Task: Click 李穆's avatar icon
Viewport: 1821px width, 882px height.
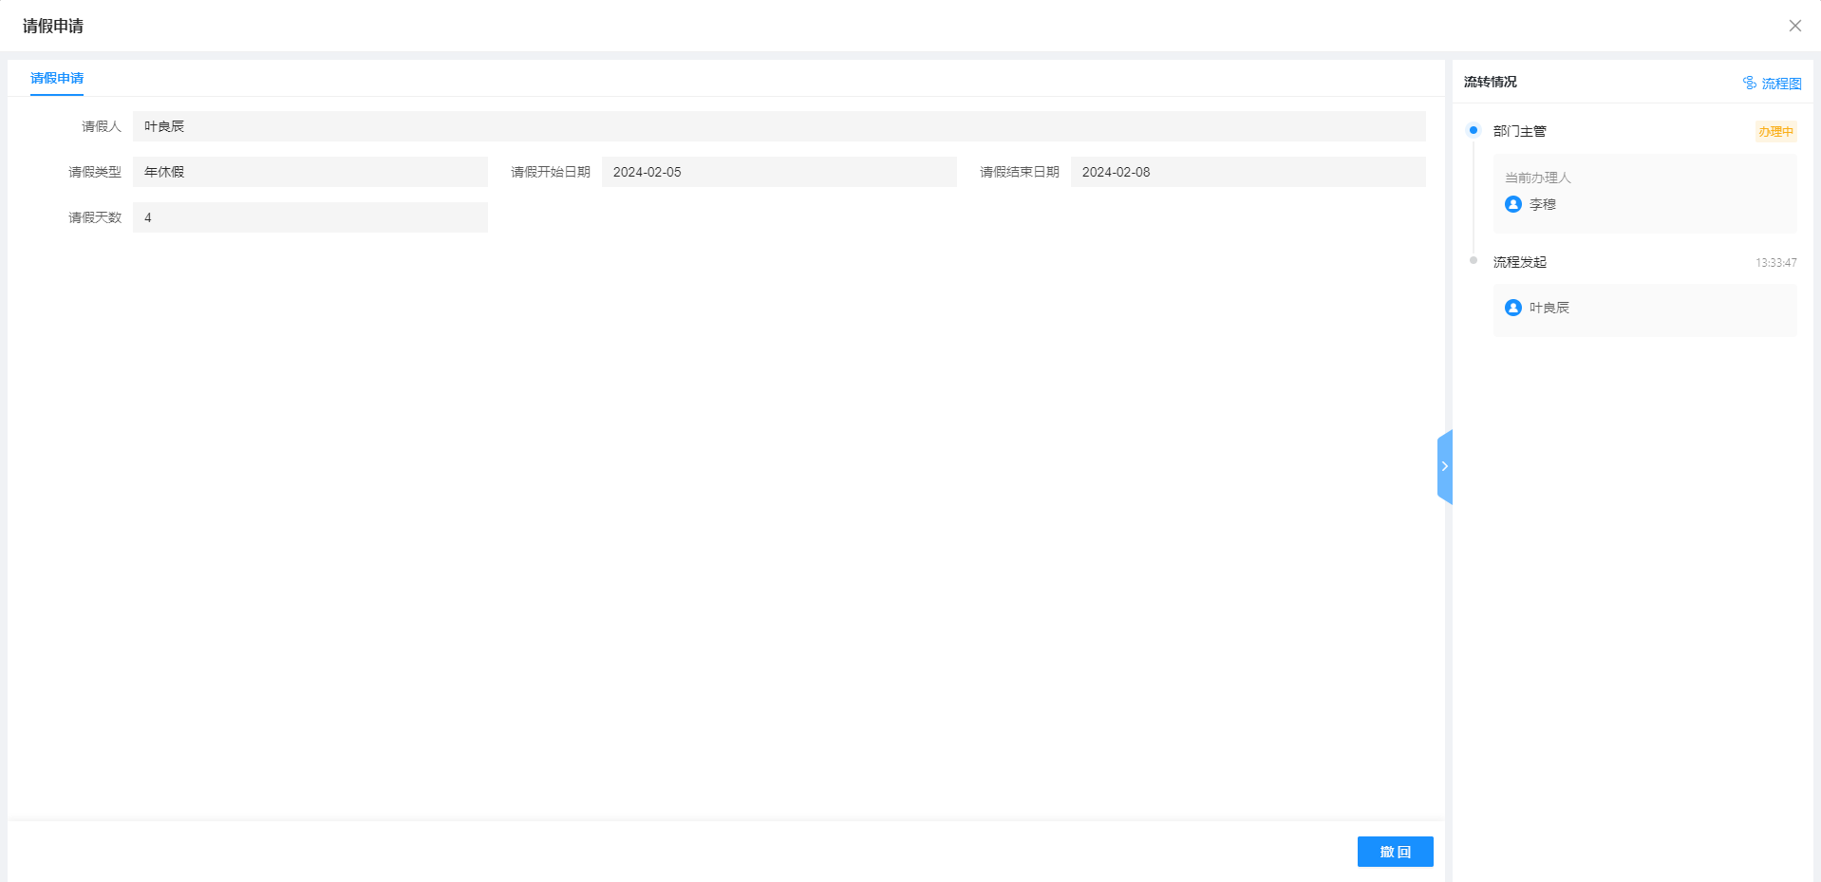Action: 1513,204
